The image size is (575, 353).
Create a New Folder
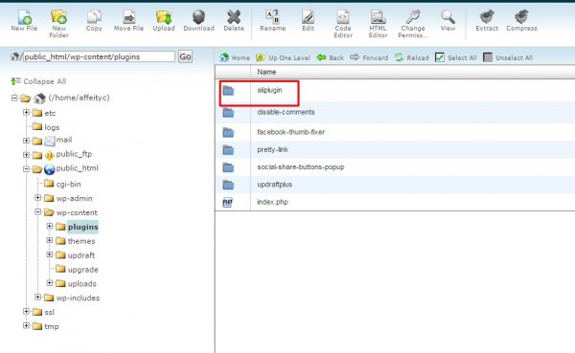click(x=58, y=24)
